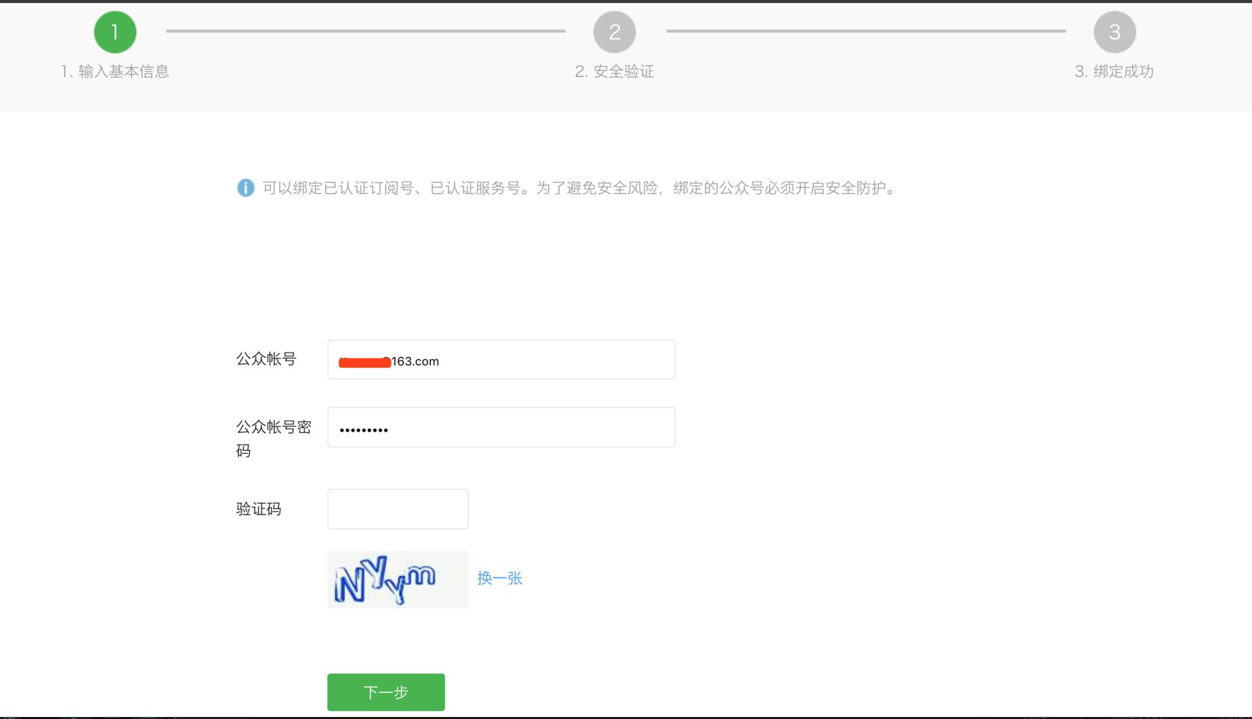Click the gray step 3 circle
This screenshot has height=719, width=1252.
(1114, 32)
